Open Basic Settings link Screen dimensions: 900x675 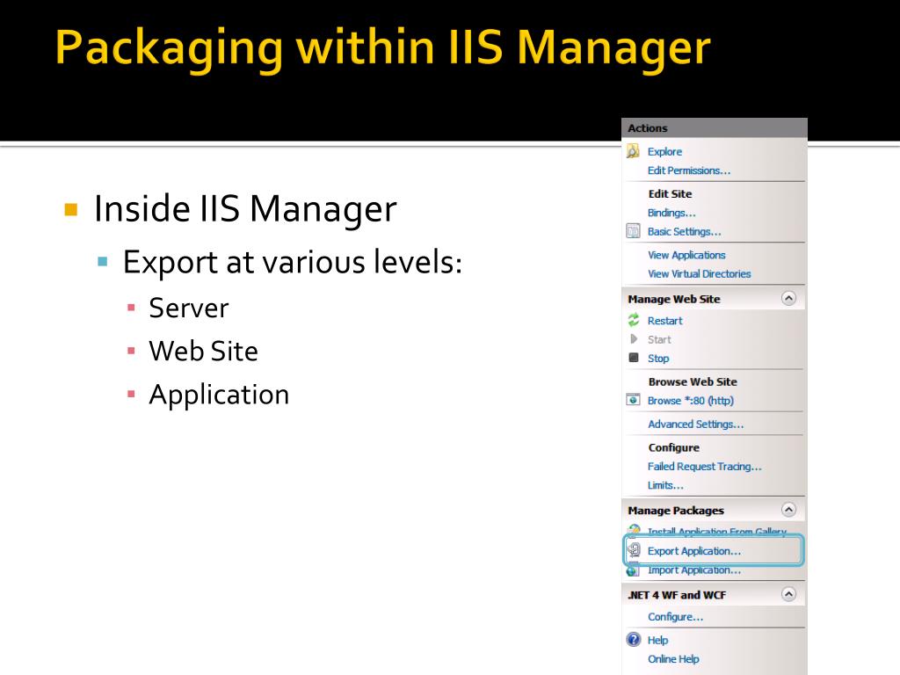(x=684, y=232)
